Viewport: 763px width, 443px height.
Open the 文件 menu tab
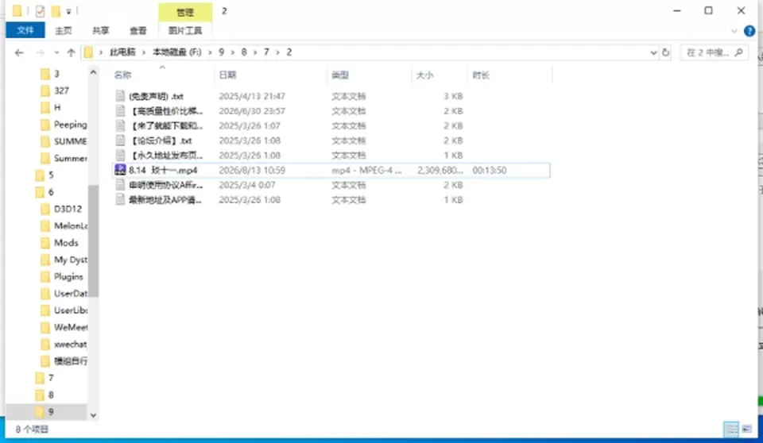click(x=25, y=30)
